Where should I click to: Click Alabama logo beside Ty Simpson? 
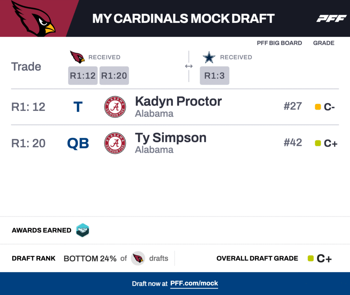pyautogui.click(x=115, y=143)
